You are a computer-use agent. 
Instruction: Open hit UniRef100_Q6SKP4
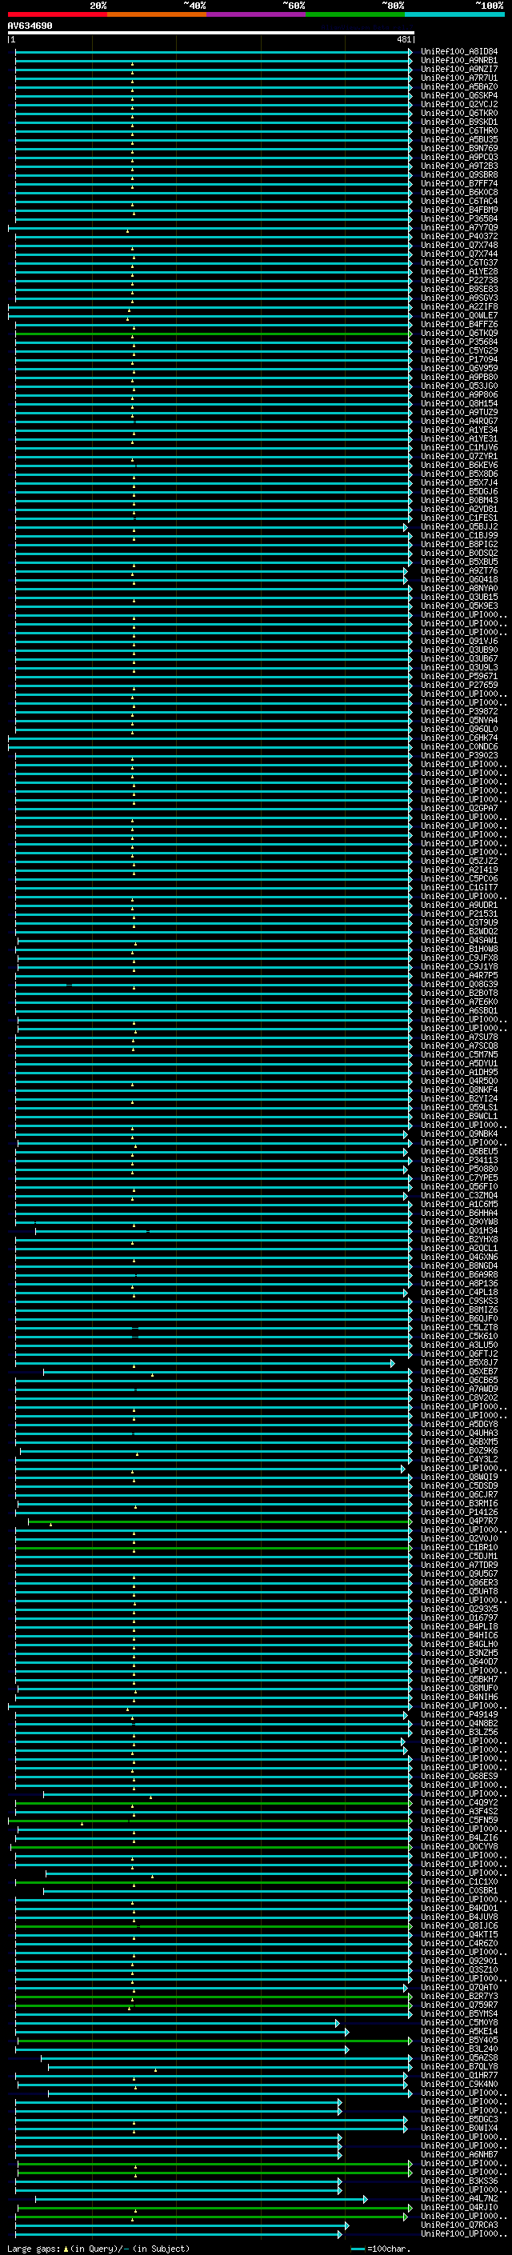[459, 95]
